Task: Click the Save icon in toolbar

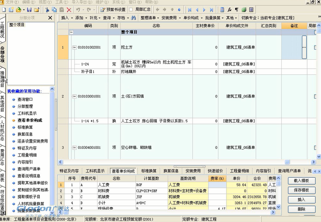Action: pyautogui.click(x=29, y=10)
